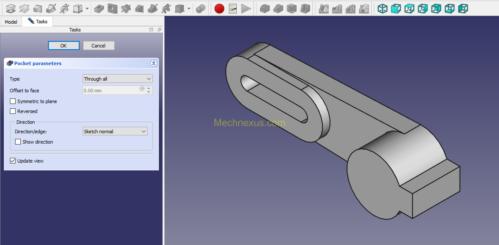Select the Fillet tool

[265, 9]
